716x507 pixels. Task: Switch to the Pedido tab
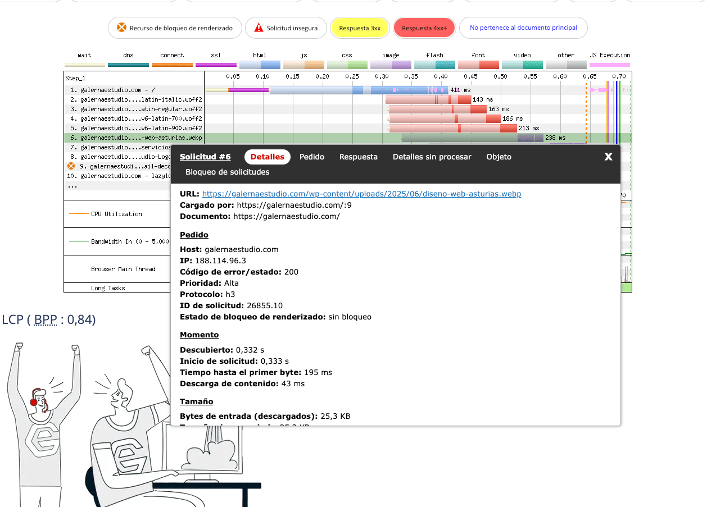[x=312, y=157]
